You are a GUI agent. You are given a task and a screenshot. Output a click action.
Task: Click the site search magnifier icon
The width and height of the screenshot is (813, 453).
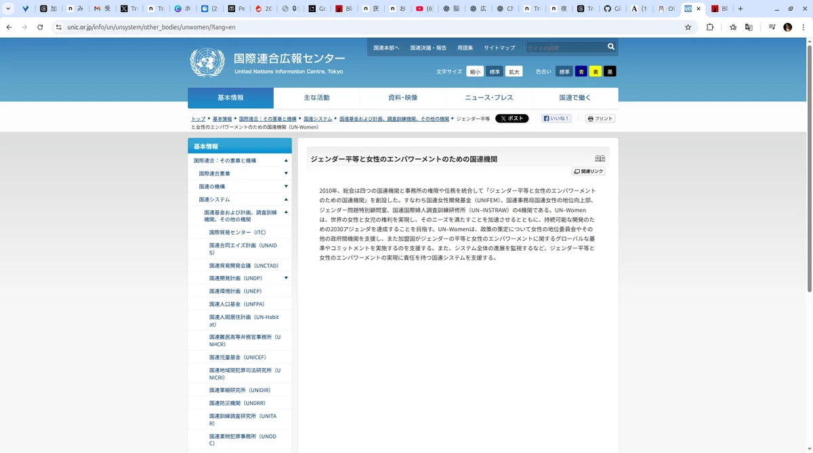[611, 47]
